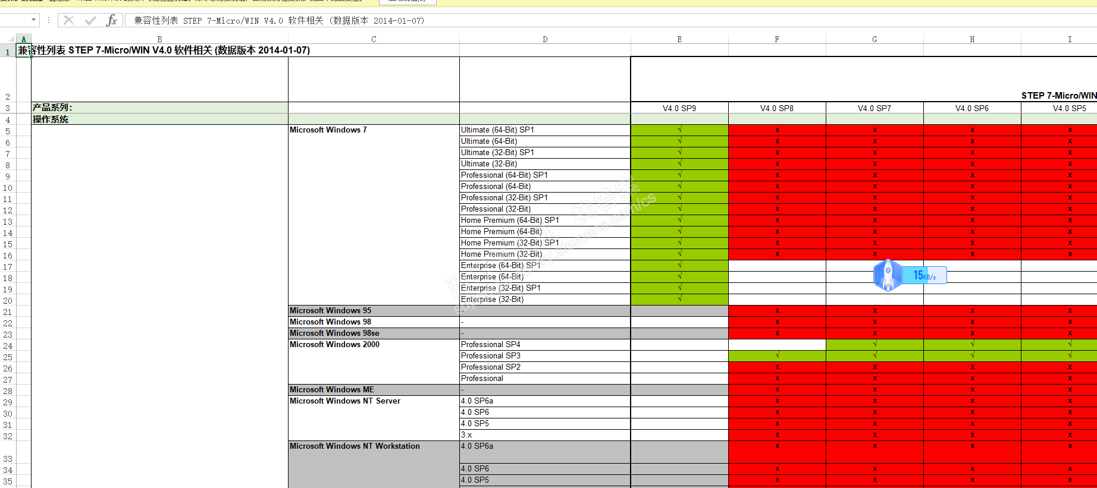Select the Professional SP2 cell

545,367
